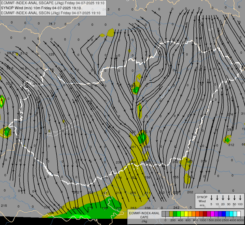245x225 pixels.
Task: Pick the white swatch at the legend end
Action: (x=238, y=214)
